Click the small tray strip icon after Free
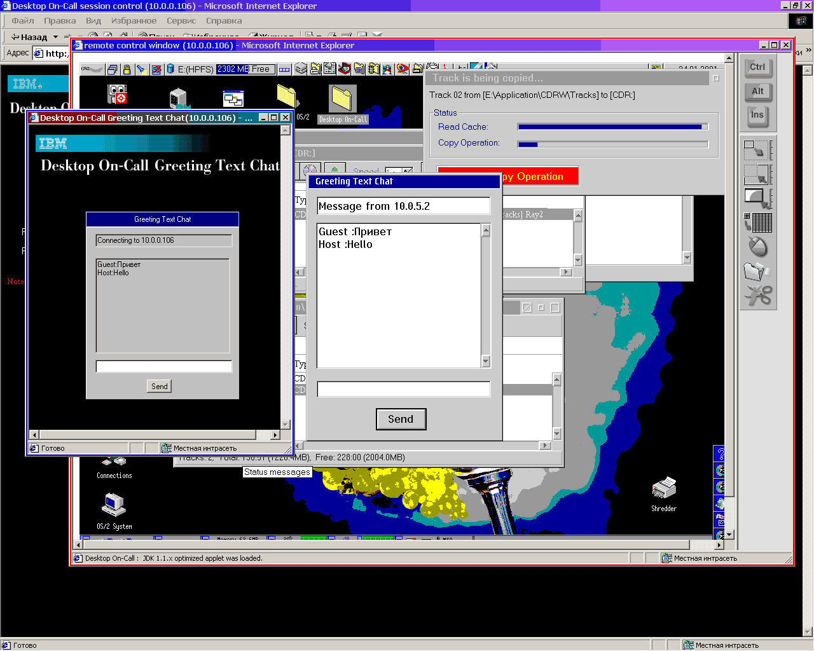Image resolution: width=814 pixels, height=651 pixels. [x=284, y=69]
